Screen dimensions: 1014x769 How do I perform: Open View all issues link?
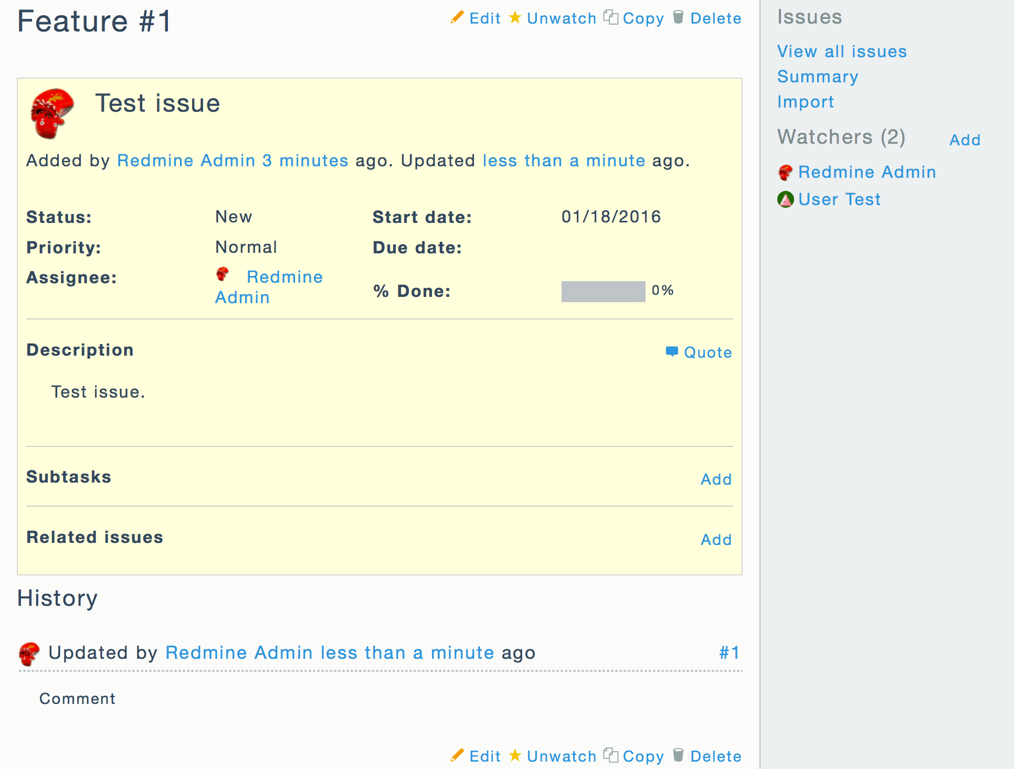(842, 51)
